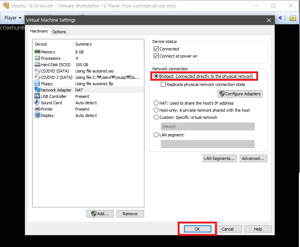This screenshot has height=247, width=300.
Task: Select the CD/DVD 2 'Using file C:' summary
Action: pyautogui.click(x=107, y=77)
